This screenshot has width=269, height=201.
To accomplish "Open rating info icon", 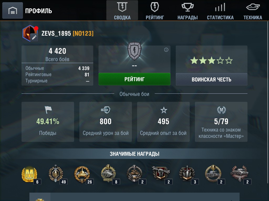I will [x=166, y=50].
